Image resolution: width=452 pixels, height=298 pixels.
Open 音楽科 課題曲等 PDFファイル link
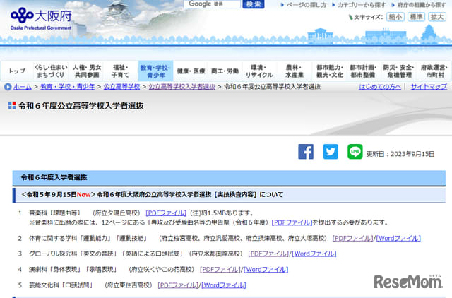click(x=166, y=213)
